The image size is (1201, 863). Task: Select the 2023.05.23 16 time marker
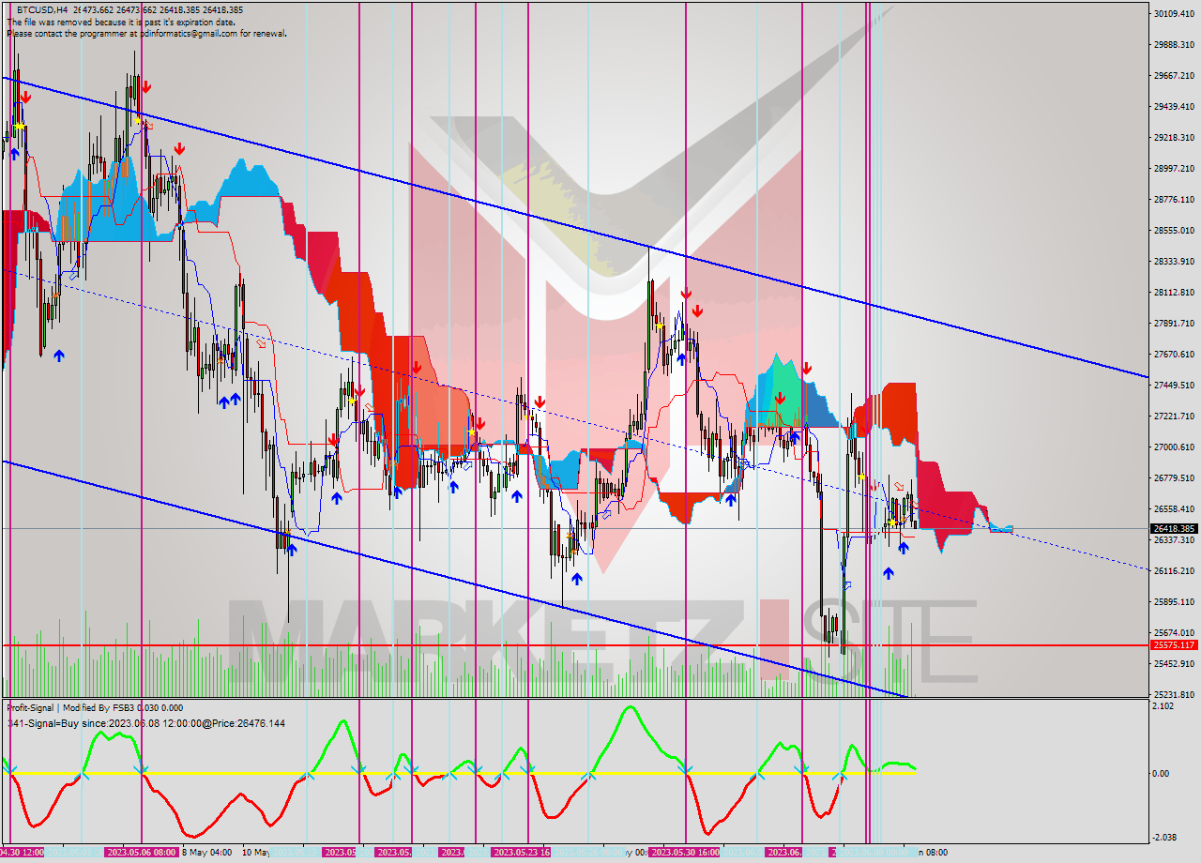coord(523,852)
